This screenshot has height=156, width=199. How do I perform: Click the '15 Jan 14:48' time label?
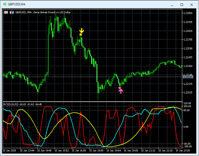click(45, 150)
